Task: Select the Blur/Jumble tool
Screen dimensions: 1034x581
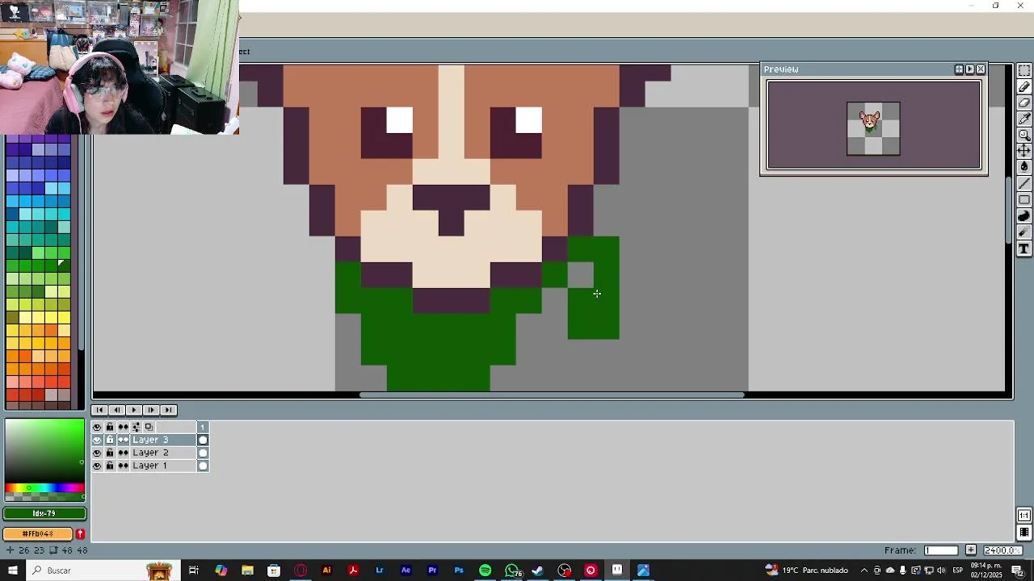Action: (1024, 232)
